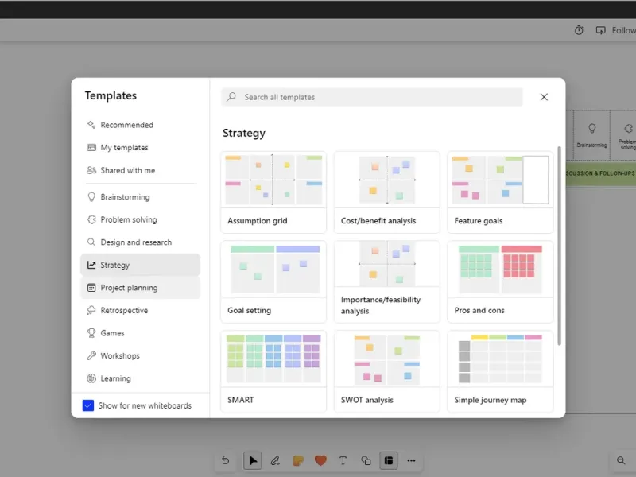Pick the Pros and cons template

point(500,282)
